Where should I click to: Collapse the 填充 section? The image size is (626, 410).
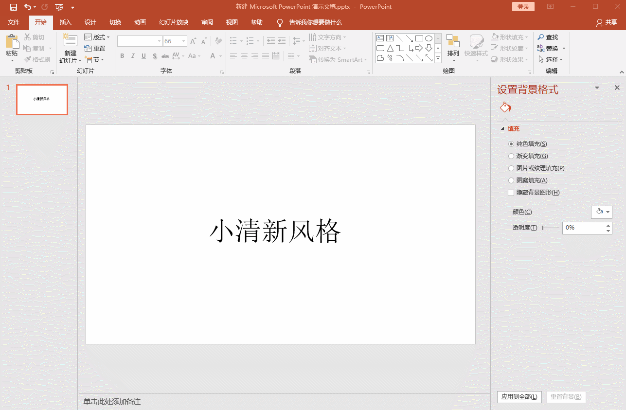tap(503, 128)
